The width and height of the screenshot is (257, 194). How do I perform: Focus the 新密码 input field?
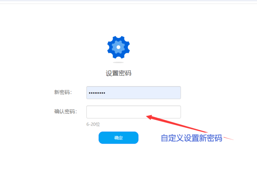tap(134, 93)
